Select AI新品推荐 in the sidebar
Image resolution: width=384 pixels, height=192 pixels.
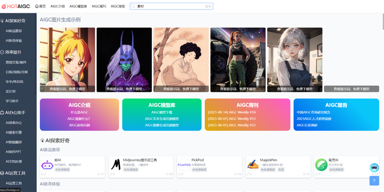point(14,31)
